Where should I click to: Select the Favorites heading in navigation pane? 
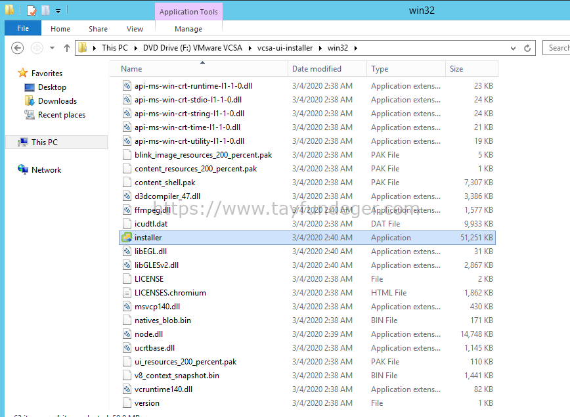47,74
